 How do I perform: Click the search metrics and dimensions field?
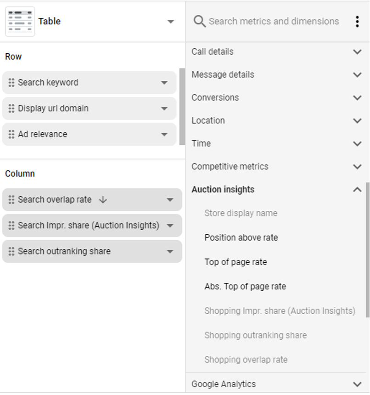tap(274, 21)
